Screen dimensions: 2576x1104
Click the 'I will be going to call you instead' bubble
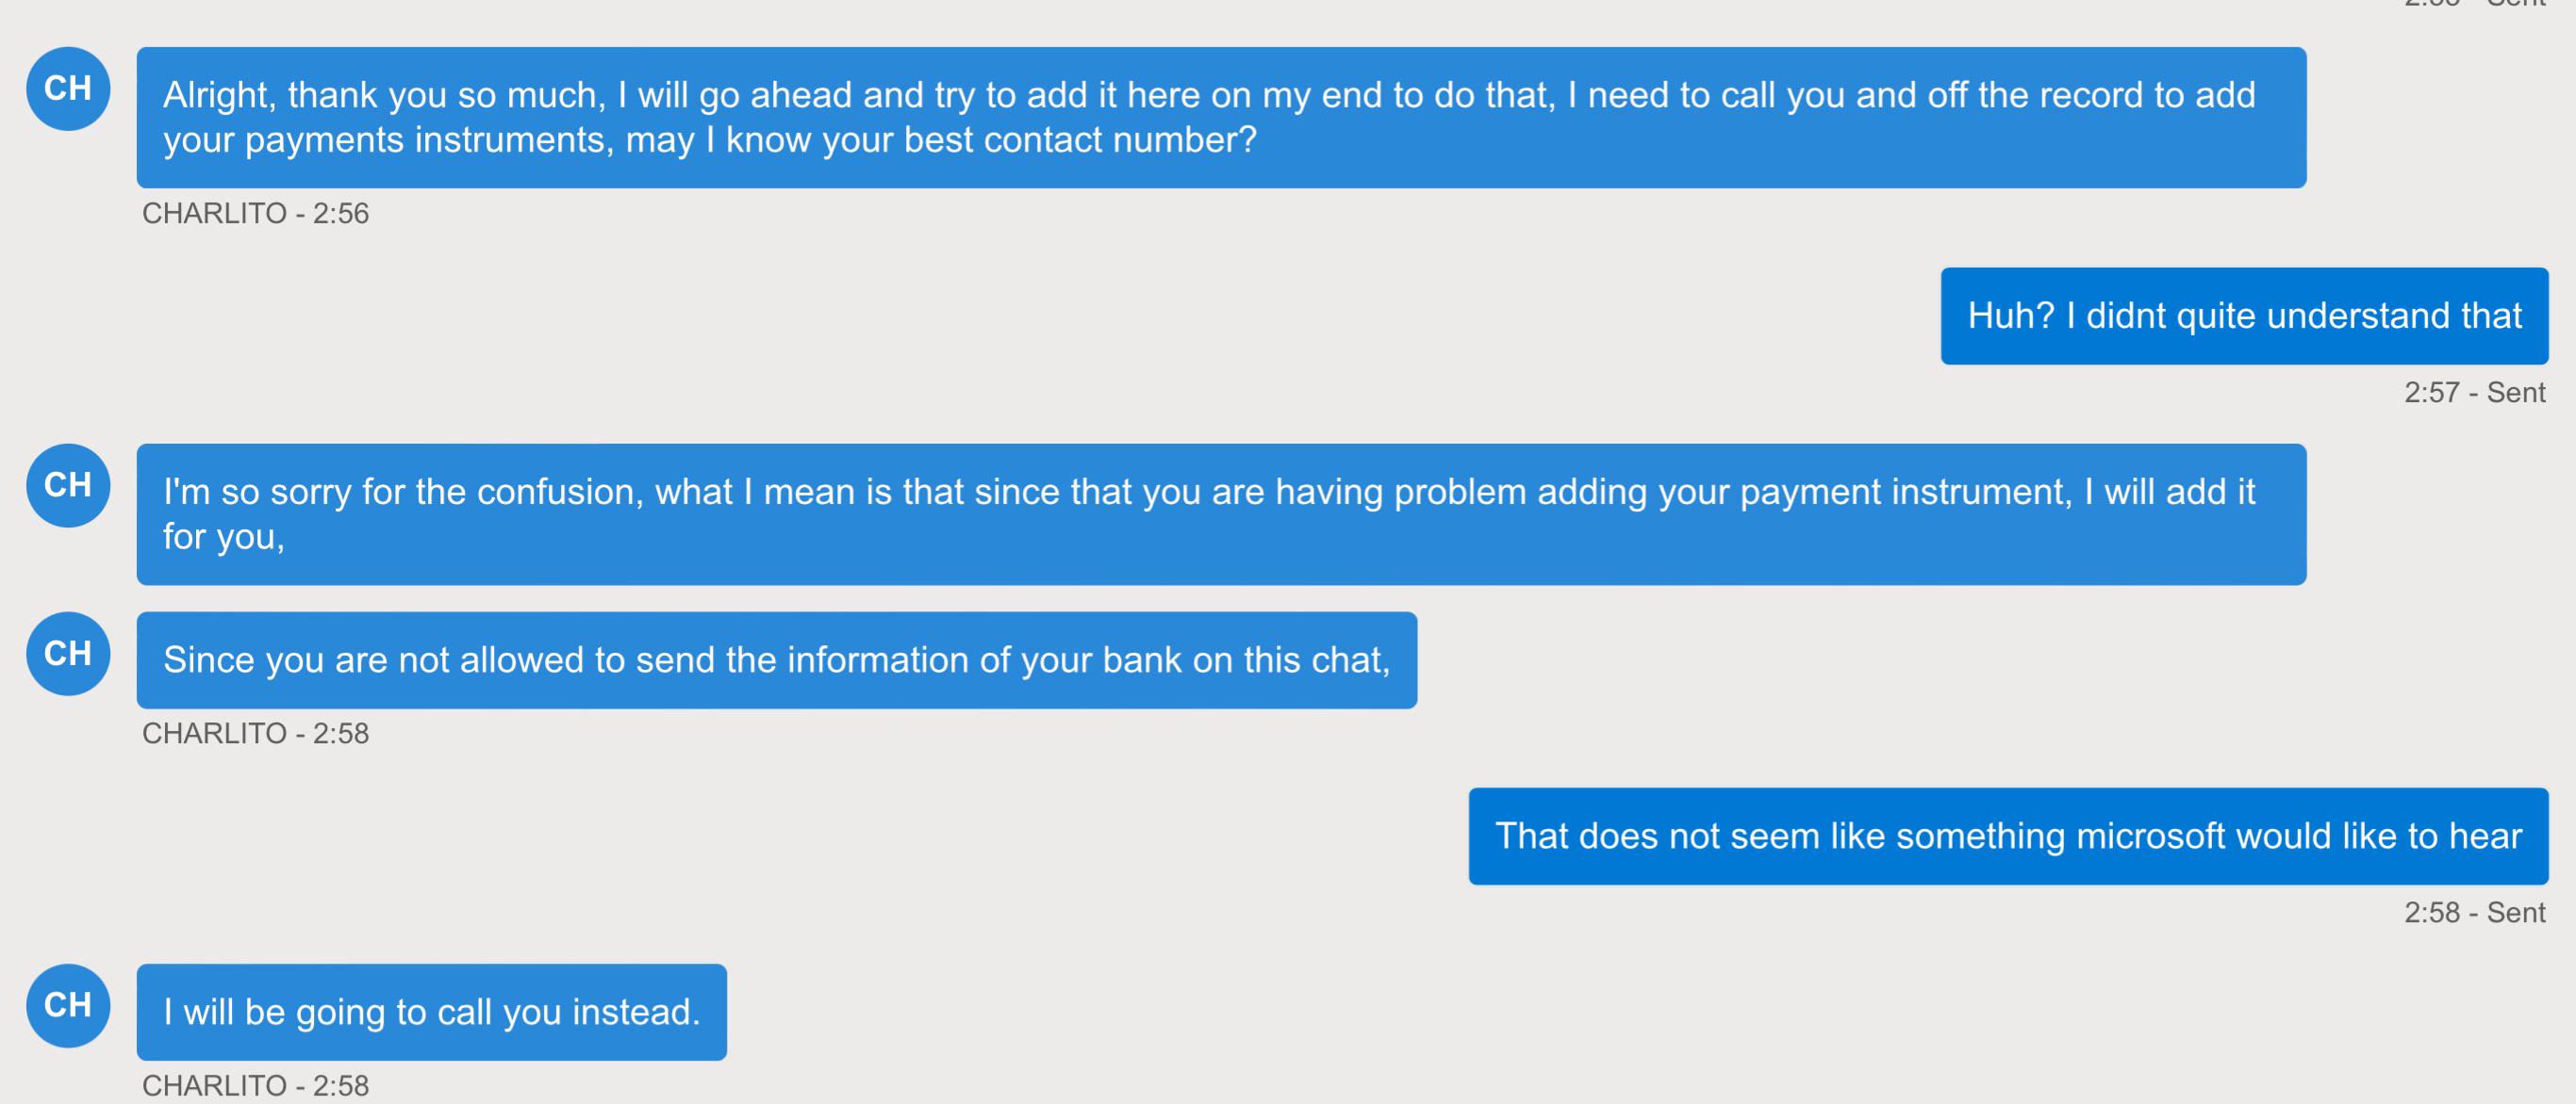coord(431,1012)
